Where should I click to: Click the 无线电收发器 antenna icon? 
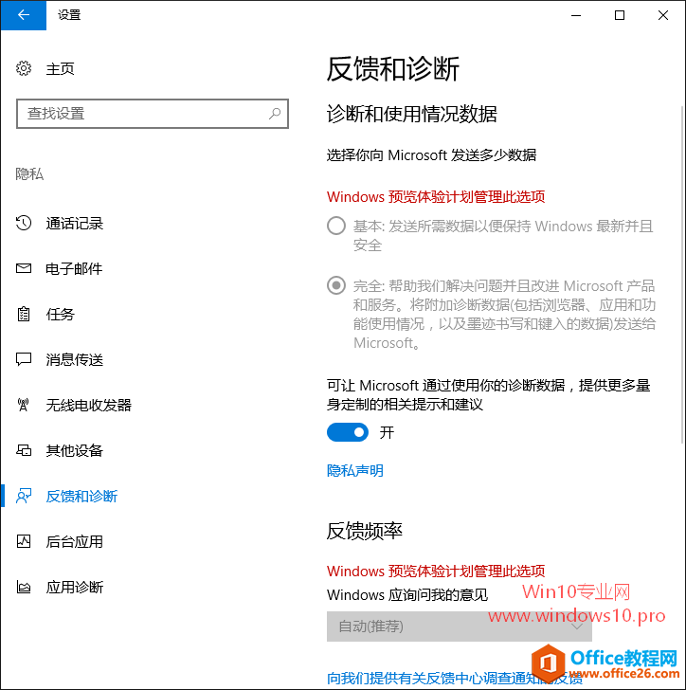point(24,405)
